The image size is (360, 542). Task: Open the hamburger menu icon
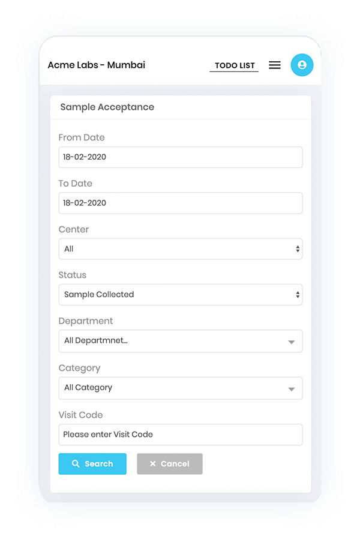point(275,65)
